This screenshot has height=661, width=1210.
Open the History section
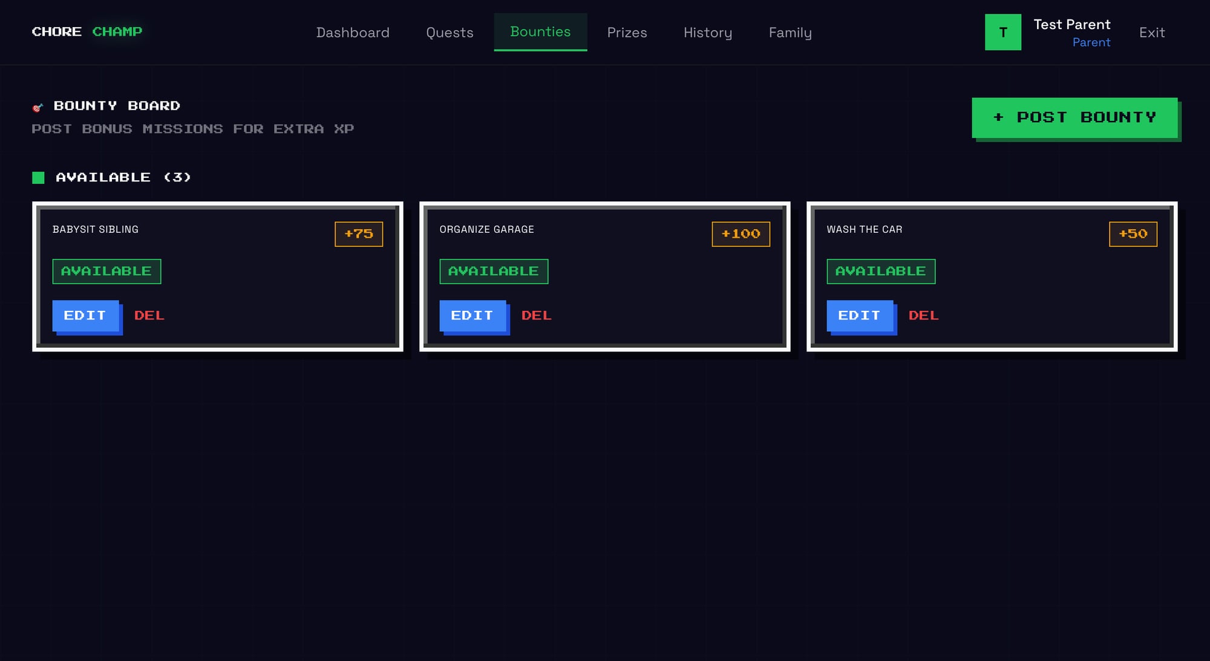coord(708,32)
